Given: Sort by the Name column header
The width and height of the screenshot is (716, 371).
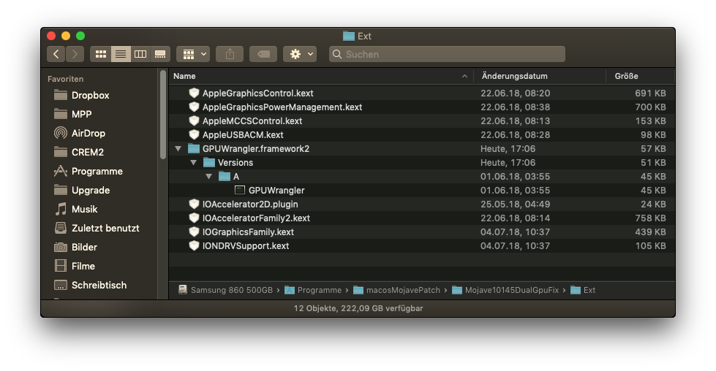Looking at the screenshot, I should [x=321, y=76].
